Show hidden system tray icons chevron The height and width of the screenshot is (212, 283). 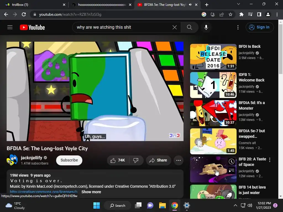pyautogui.click(x=235, y=205)
